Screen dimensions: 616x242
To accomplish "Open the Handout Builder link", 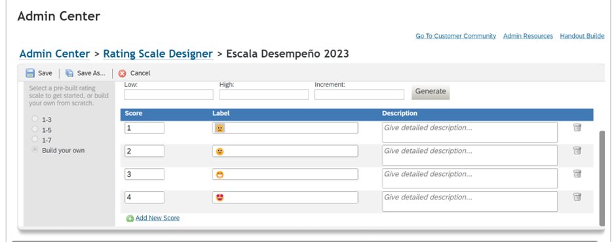I will (582, 36).
